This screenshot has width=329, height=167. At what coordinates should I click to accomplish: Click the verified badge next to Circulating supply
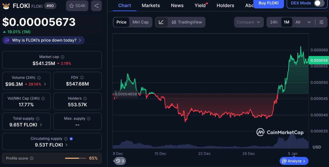click(x=71, y=138)
